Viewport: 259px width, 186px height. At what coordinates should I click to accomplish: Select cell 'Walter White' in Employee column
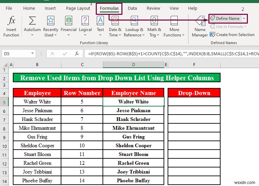(37, 102)
